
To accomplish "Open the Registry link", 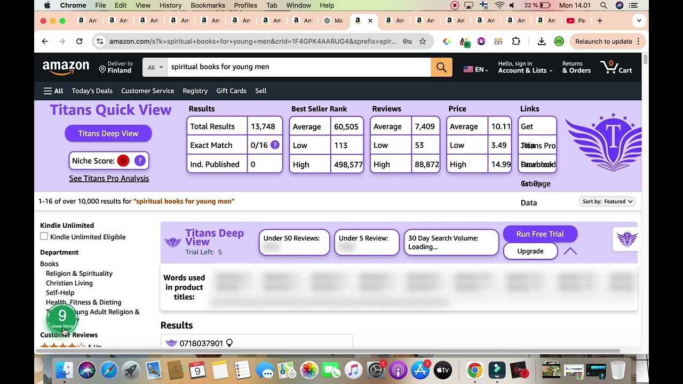I will coord(195,91).
